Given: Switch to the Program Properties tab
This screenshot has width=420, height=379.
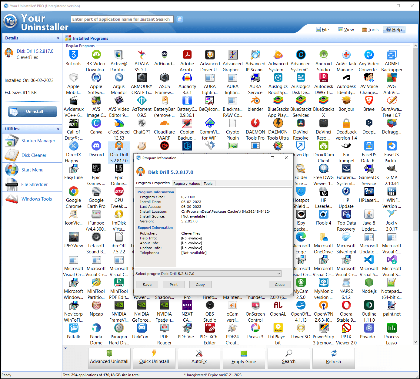Looking at the screenshot, I should 153,183.
